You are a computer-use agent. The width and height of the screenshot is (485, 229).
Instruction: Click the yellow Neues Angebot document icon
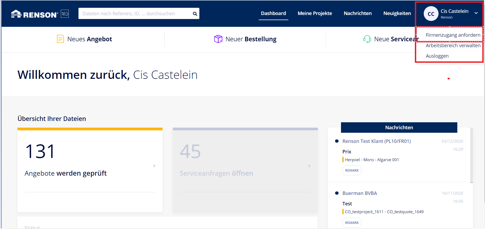coord(60,39)
